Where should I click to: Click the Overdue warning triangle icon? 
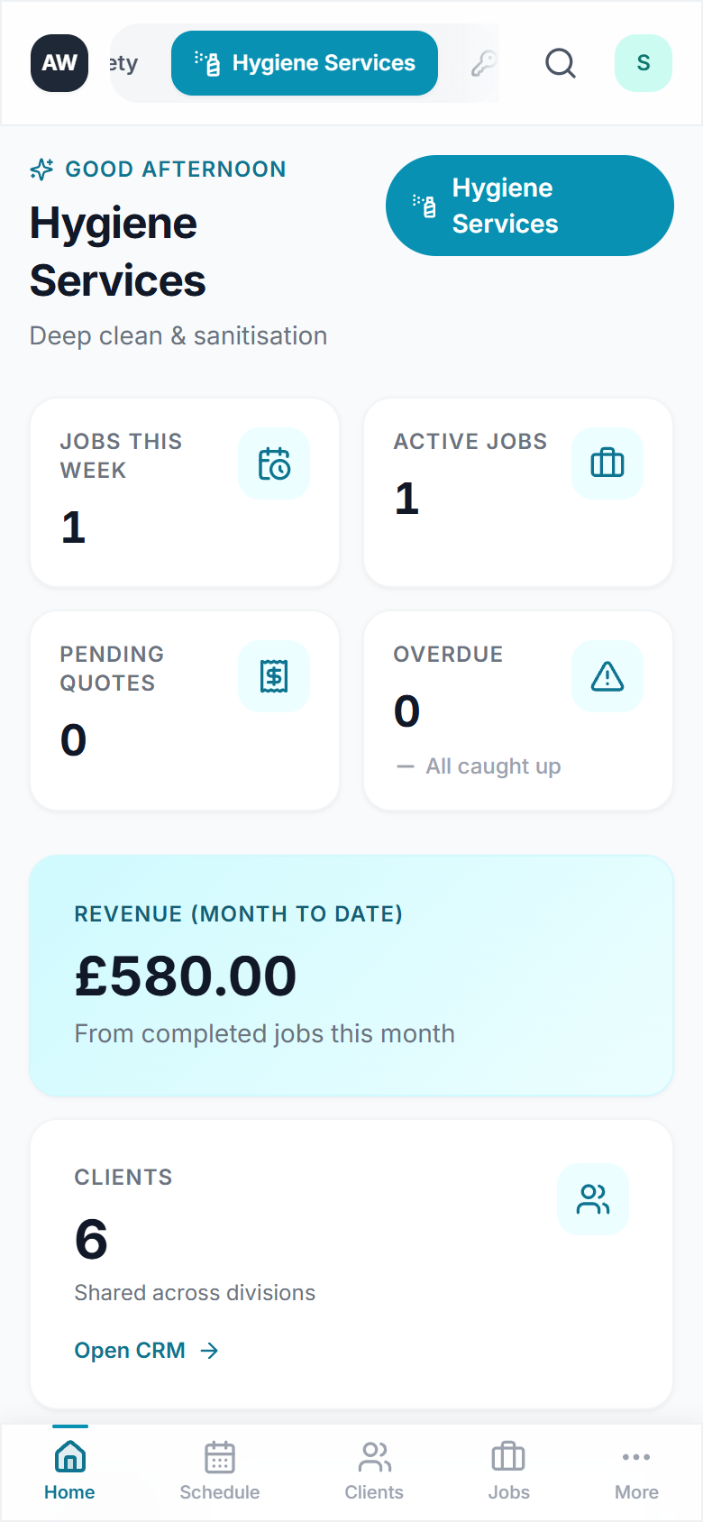[x=607, y=676]
